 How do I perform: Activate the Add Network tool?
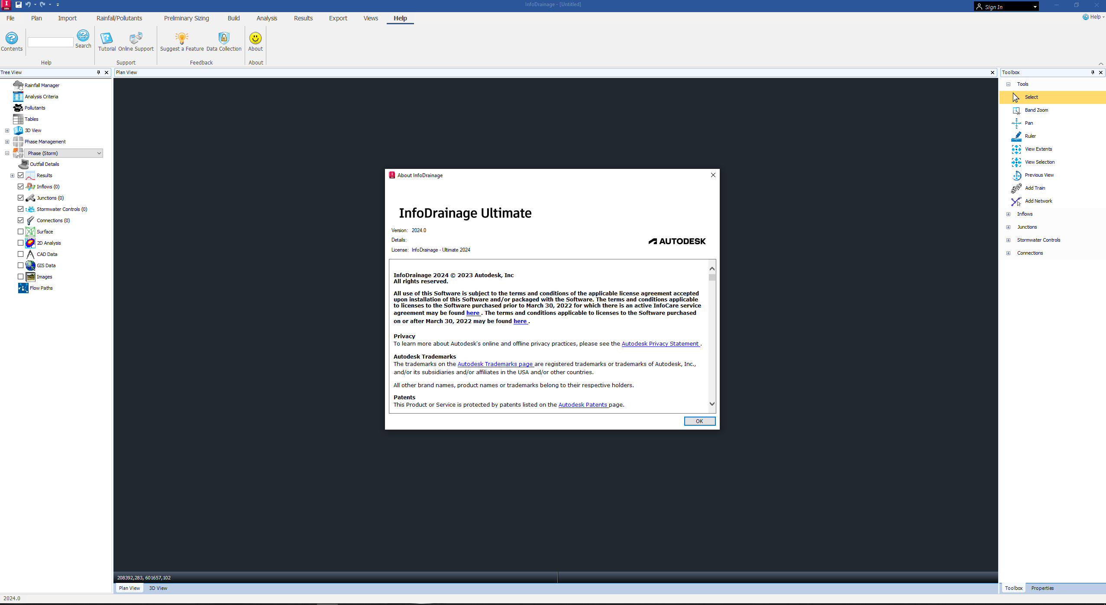click(x=1038, y=201)
